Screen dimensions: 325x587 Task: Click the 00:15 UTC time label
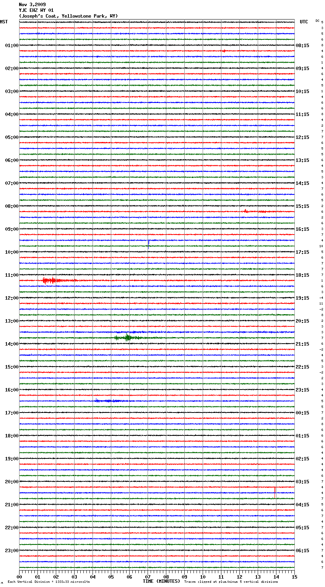click(x=302, y=413)
